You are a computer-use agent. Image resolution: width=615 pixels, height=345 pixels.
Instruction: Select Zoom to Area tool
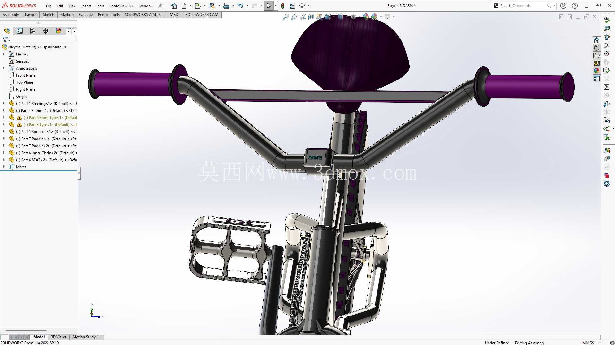(x=294, y=17)
